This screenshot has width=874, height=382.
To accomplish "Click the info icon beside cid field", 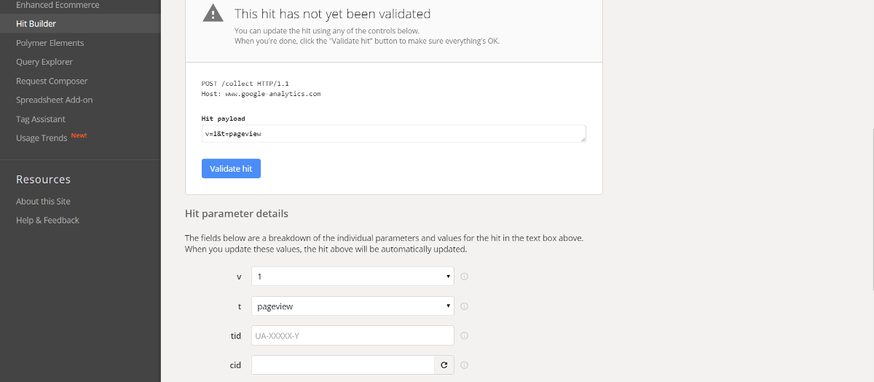I will pyautogui.click(x=464, y=365).
